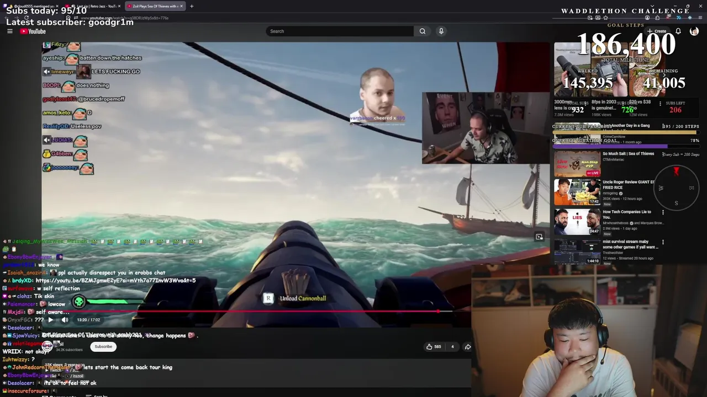Open the YouTube notifications bell
Screen dimensions: 707x397
pos(678,31)
